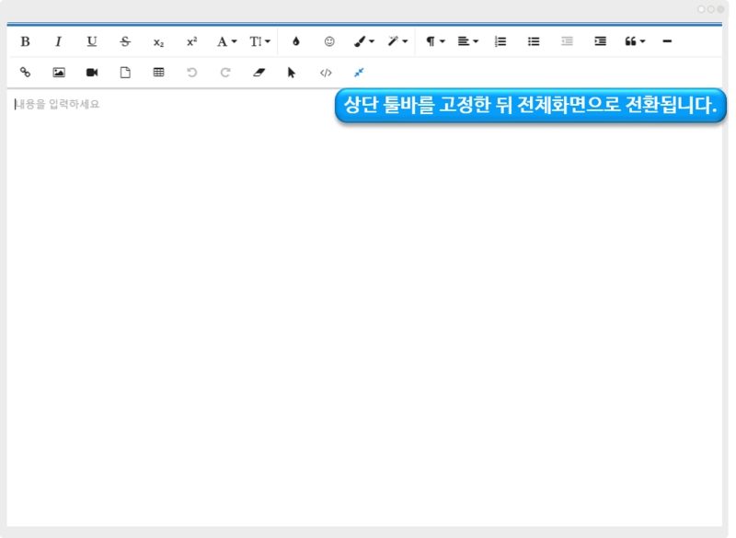Toggle bold formatting
This screenshot has height=538, width=736.
pos(26,41)
